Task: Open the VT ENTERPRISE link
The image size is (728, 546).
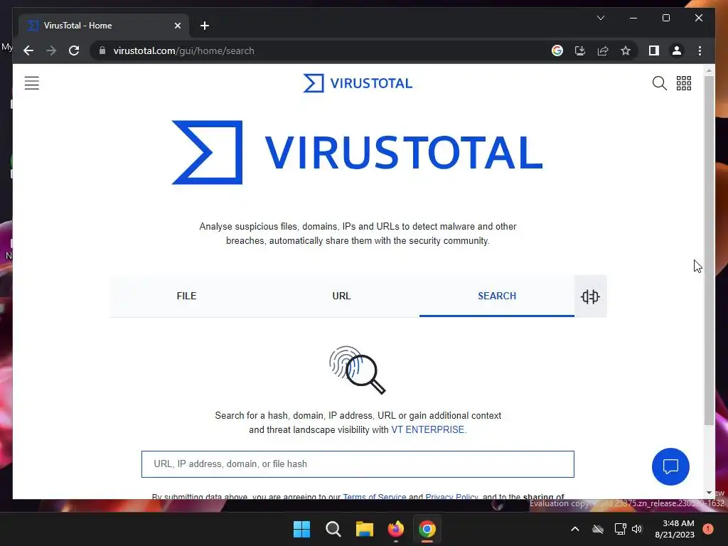Action: (x=427, y=430)
